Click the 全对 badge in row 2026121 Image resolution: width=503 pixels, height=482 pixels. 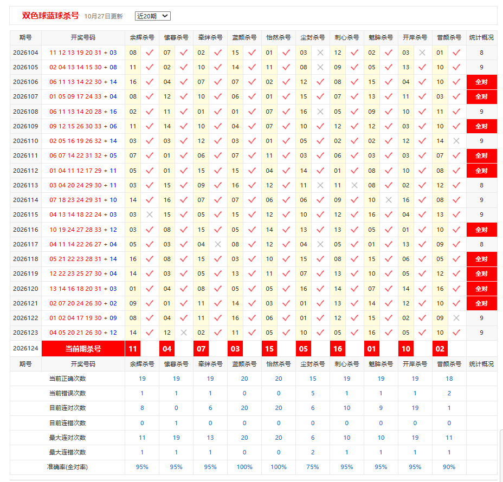point(481,303)
